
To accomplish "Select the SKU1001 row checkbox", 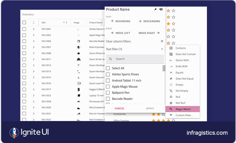I will 24,29.
